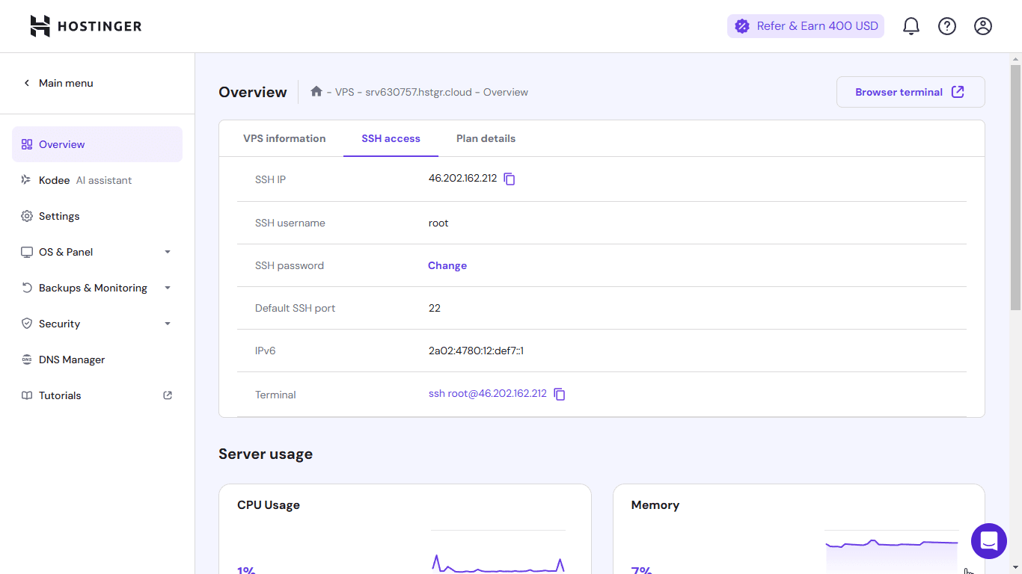Click Change SSH password link
This screenshot has height=574, width=1022.
point(447,265)
